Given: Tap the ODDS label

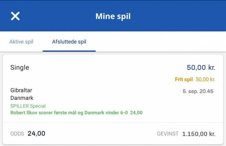Looking at the screenshot, I should (x=17, y=134).
